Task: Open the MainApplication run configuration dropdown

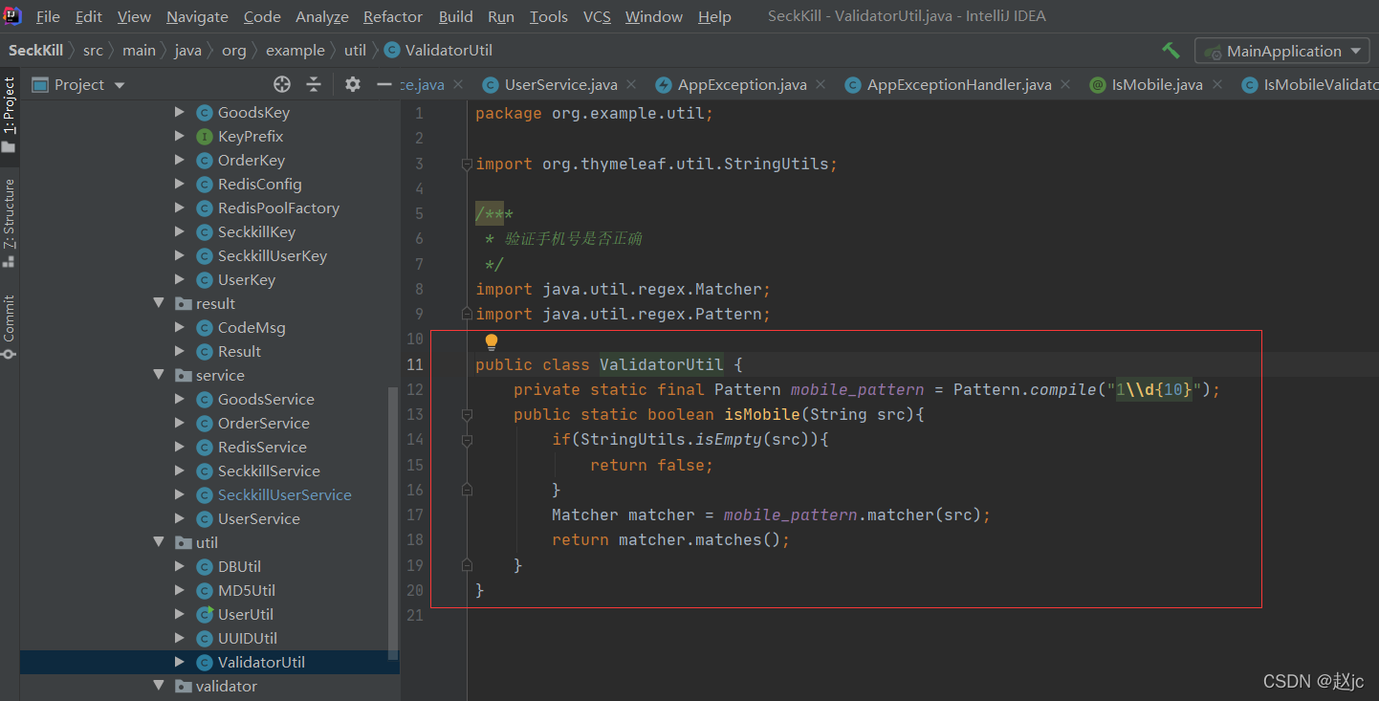Action: 1281,51
